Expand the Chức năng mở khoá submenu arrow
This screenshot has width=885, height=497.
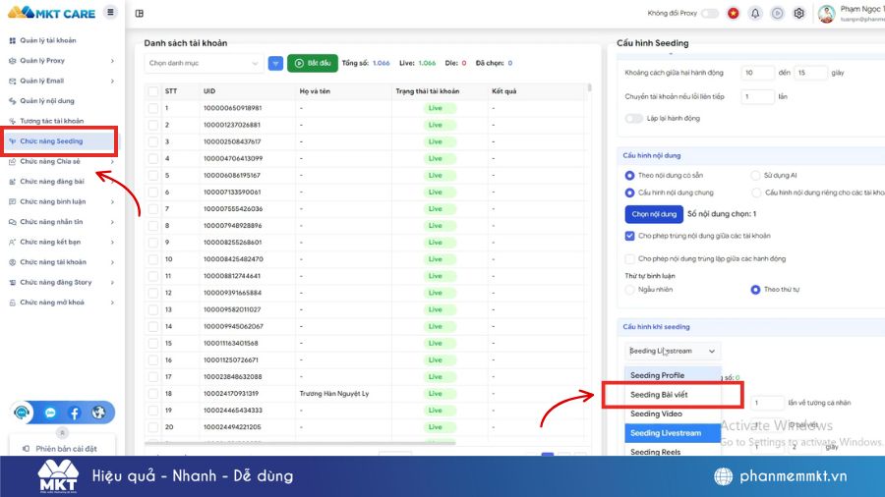point(112,303)
